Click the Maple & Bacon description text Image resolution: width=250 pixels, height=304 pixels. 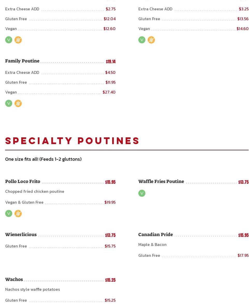[152, 244]
